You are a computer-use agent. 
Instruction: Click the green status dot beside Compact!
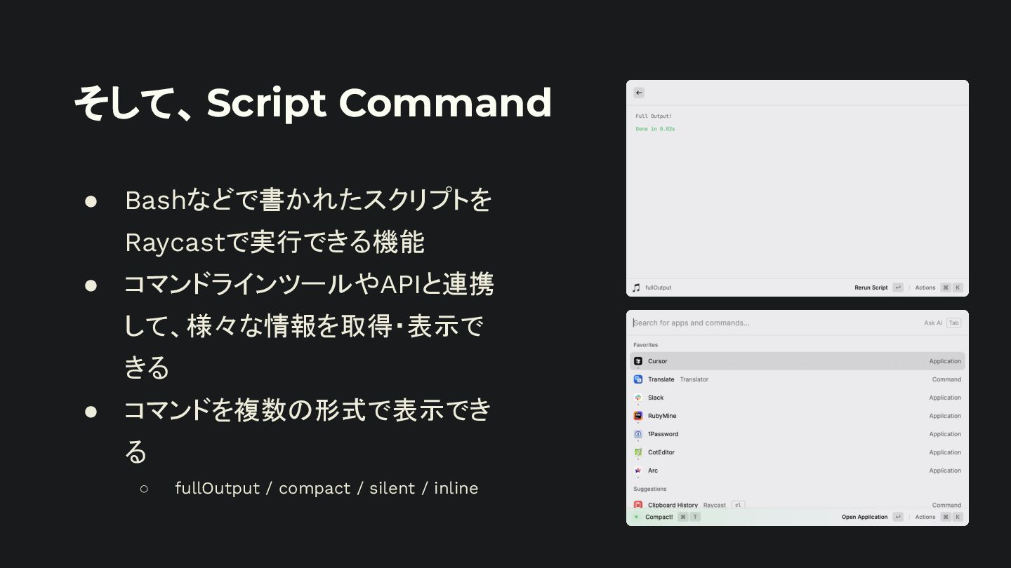coord(636,517)
